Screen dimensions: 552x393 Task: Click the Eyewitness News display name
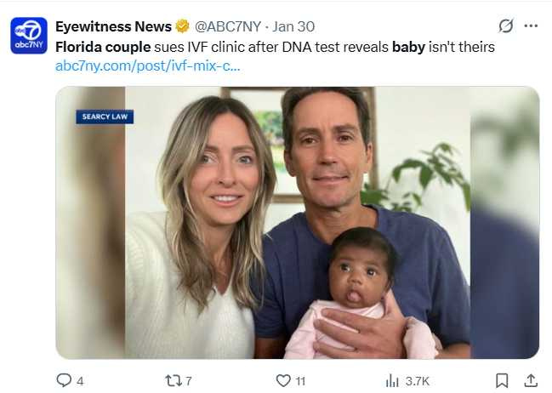(x=113, y=26)
